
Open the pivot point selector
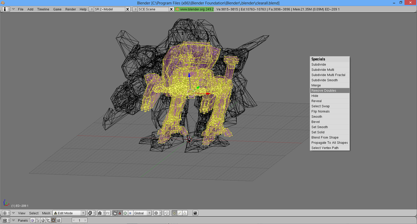click(x=101, y=213)
